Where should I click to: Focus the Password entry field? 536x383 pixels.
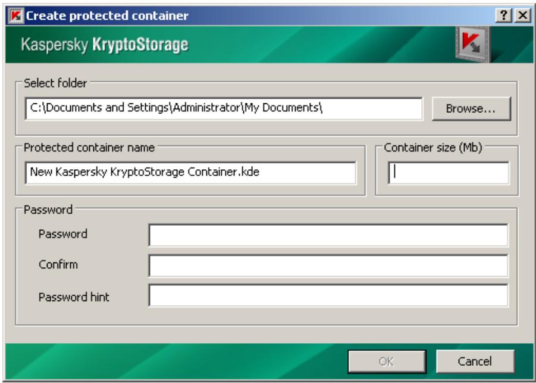(328, 235)
